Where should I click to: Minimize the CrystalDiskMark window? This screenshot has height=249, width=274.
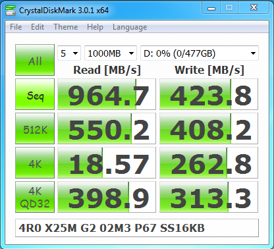211,9
